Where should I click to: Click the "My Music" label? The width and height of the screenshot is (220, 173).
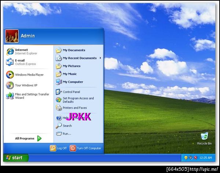70,74
